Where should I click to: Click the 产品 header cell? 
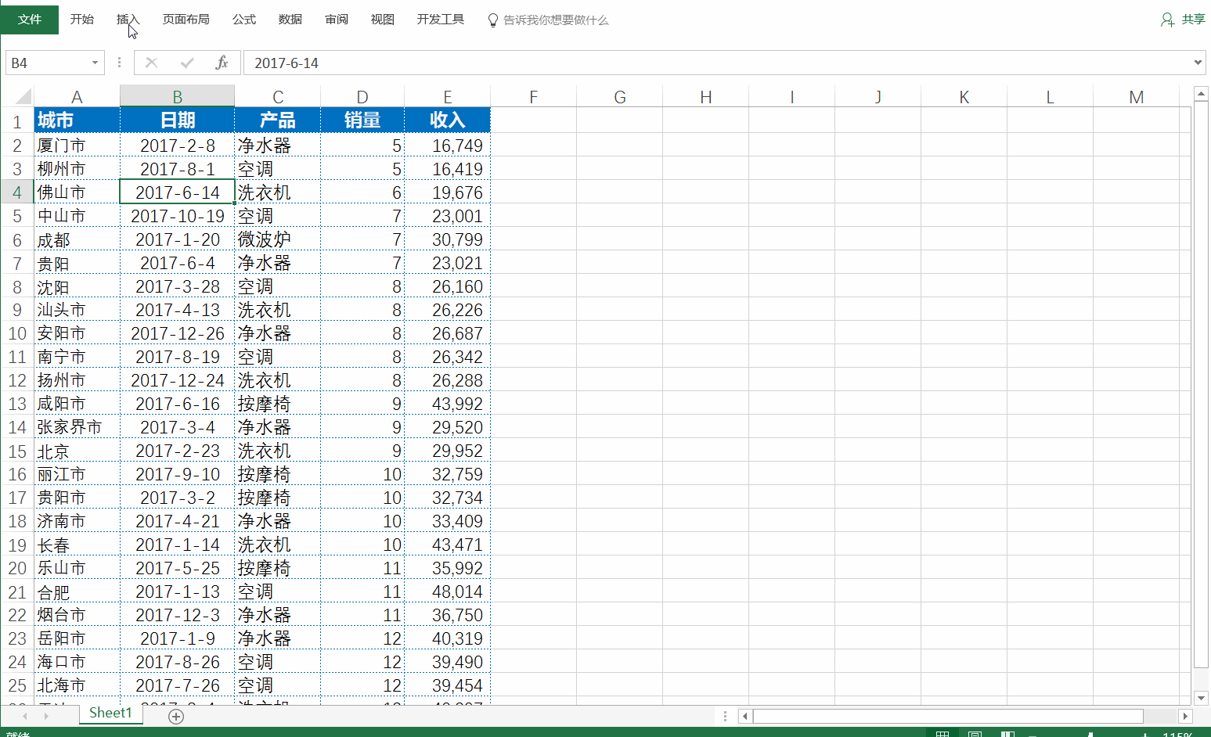click(278, 120)
